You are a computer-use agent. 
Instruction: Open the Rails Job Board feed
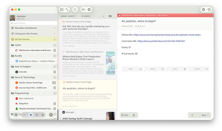pyautogui.click(x=33, y=98)
